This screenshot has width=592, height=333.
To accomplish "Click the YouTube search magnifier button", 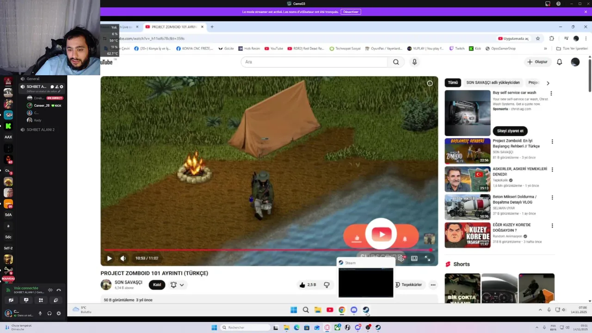I will point(396,62).
